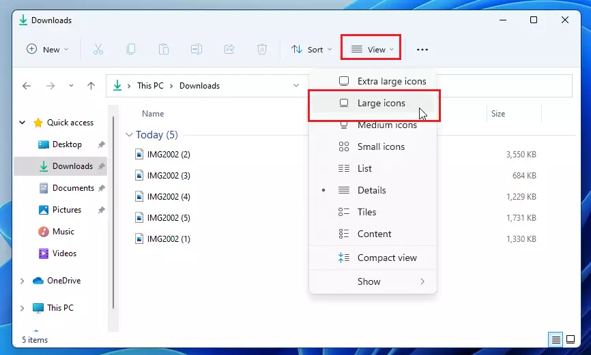Click the 3,550 KB size value
Viewport: 591px width, 355px height.
pos(521,155)
